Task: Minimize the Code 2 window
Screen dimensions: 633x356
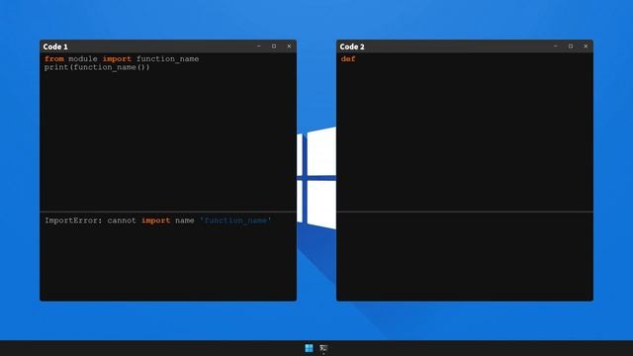Action: 556,46
